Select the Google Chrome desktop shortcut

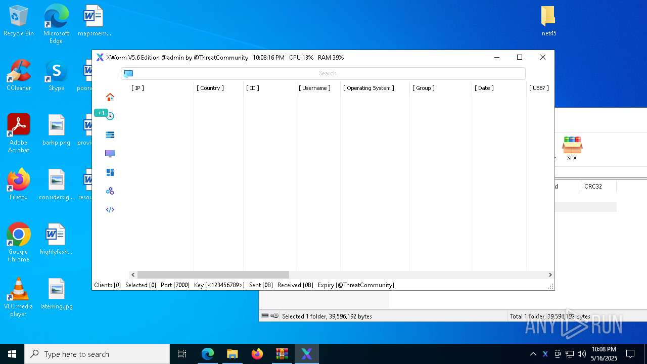tap(19, 243)
